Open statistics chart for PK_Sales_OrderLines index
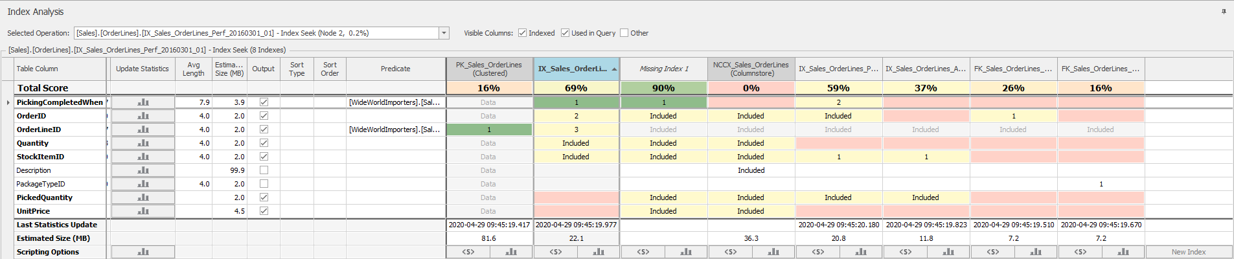 coord(511,252)
